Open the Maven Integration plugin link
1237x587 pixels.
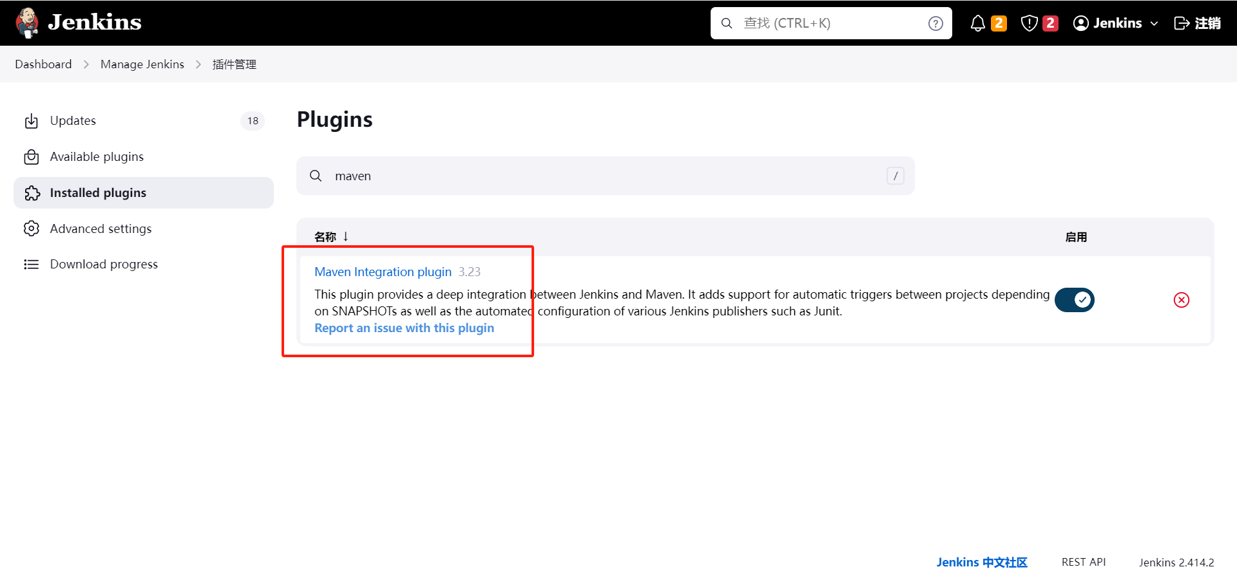(383, 272)
